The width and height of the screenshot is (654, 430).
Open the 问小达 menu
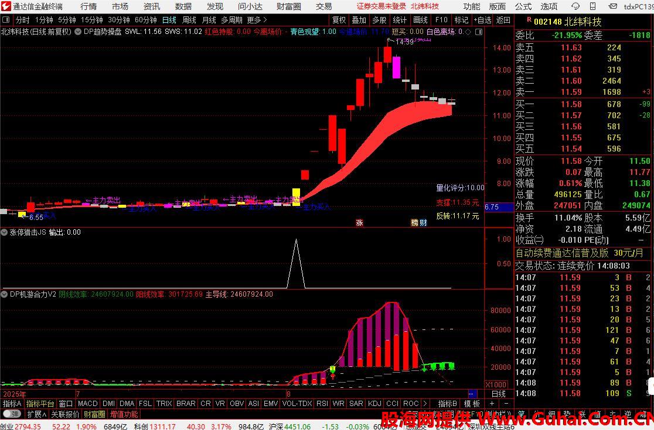(x=250, y=6)
